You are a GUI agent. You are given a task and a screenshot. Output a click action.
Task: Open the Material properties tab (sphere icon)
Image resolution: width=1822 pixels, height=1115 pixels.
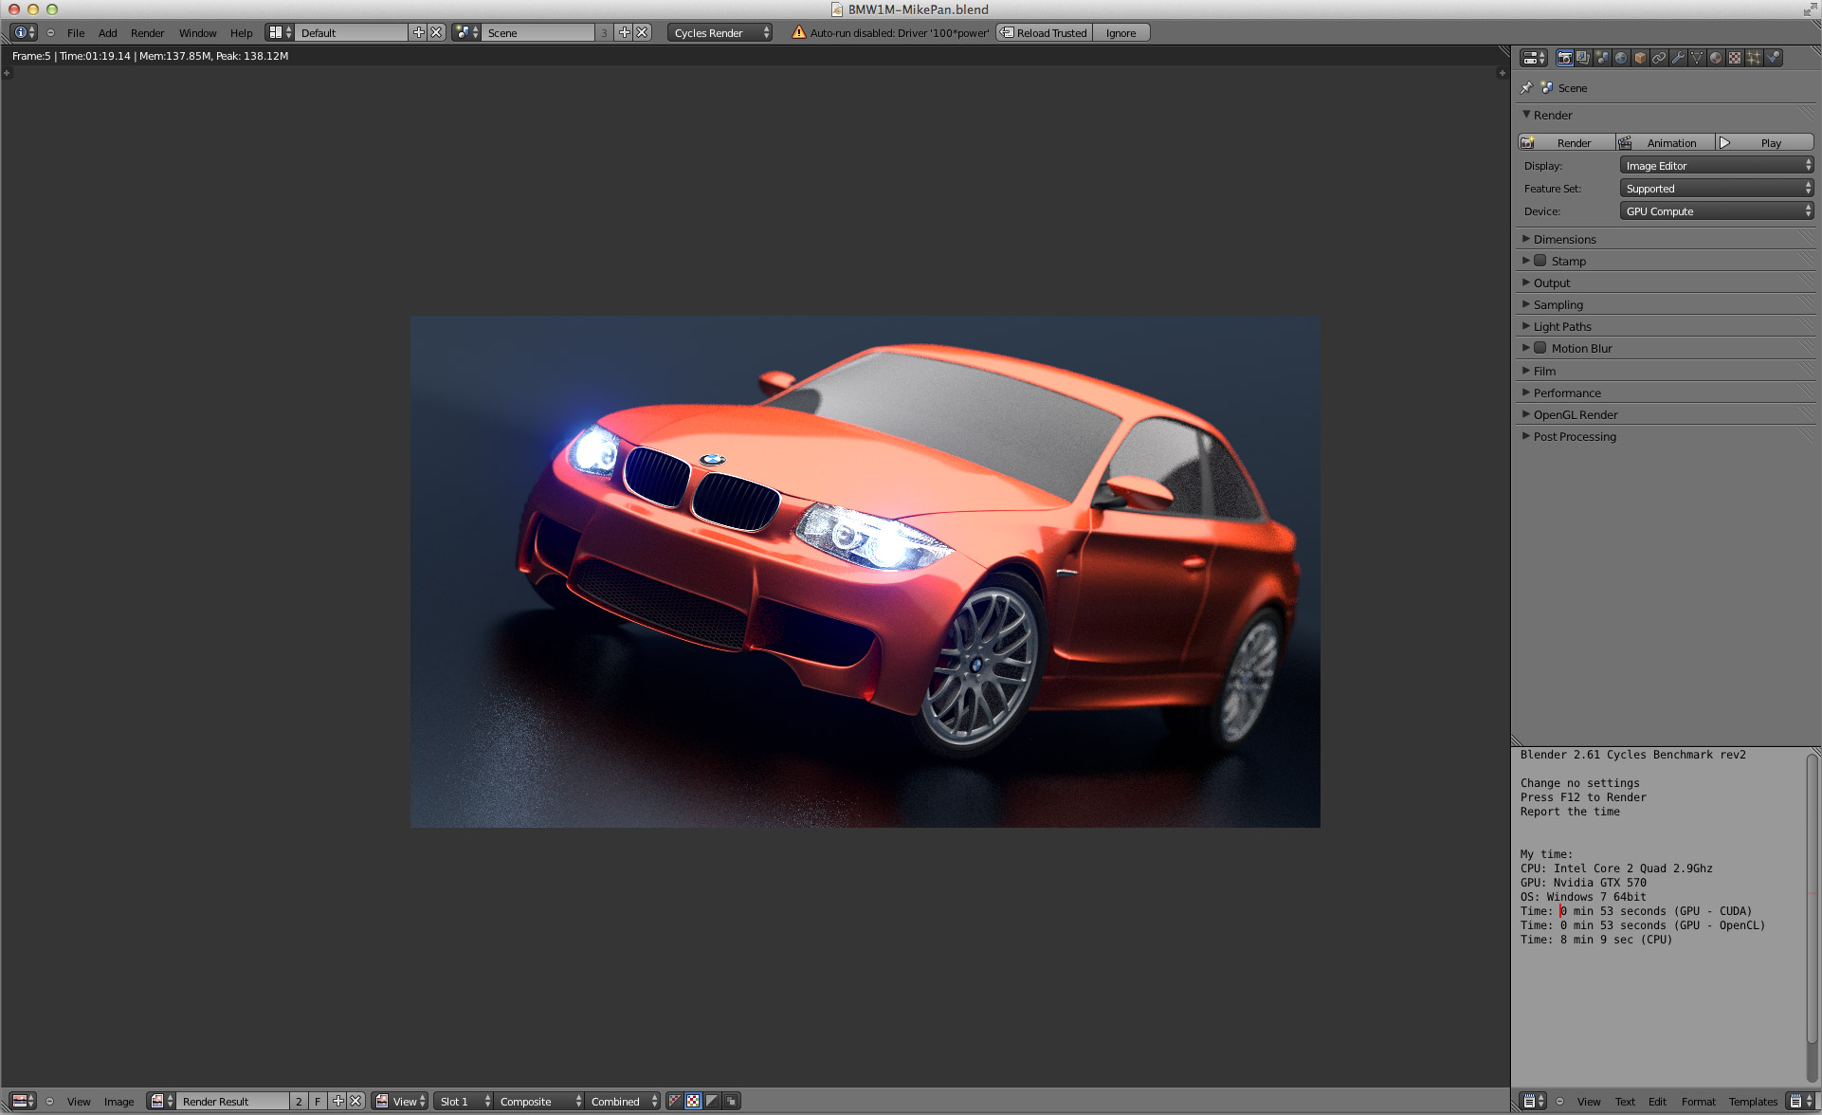(1716, 58)
